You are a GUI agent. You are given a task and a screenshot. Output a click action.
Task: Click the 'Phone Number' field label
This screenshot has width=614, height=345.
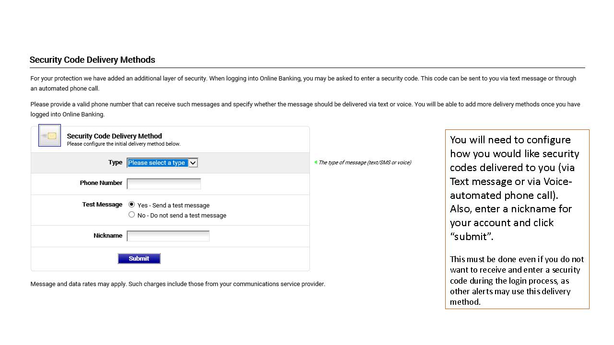point(101,183)
